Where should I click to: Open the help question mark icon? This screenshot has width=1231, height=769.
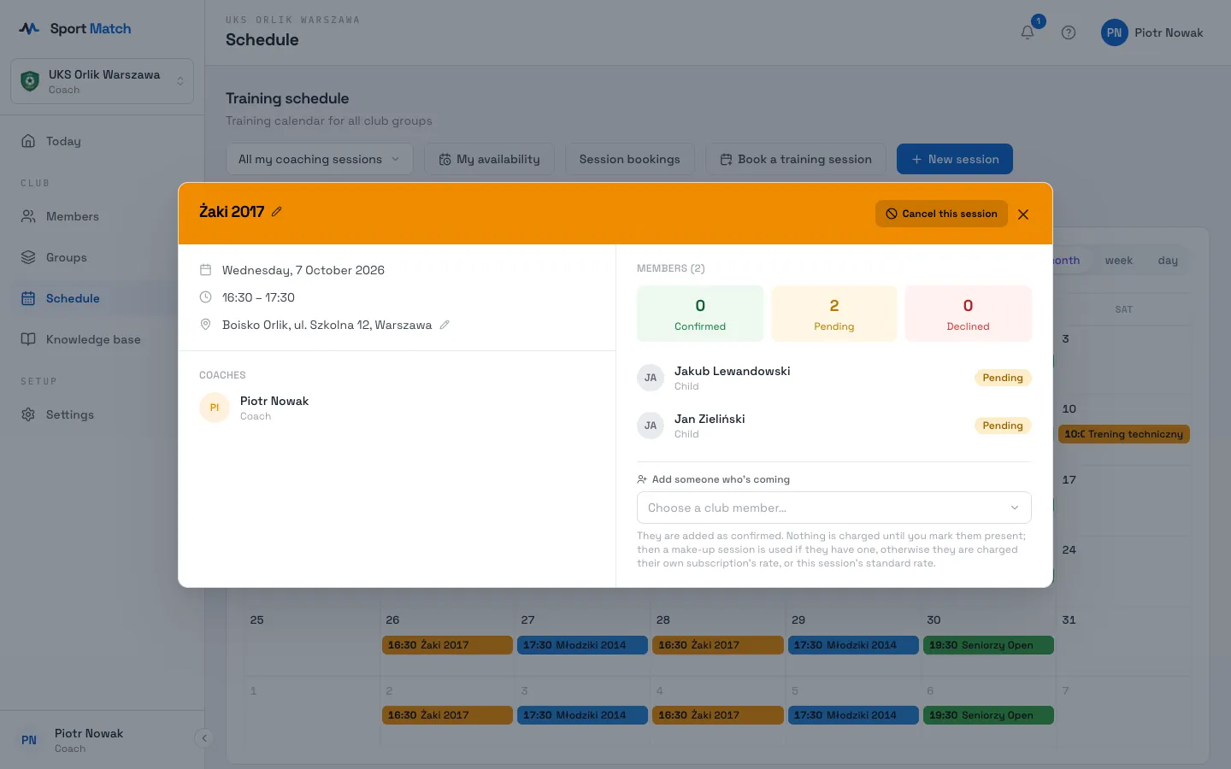[x=1069, y=32]
